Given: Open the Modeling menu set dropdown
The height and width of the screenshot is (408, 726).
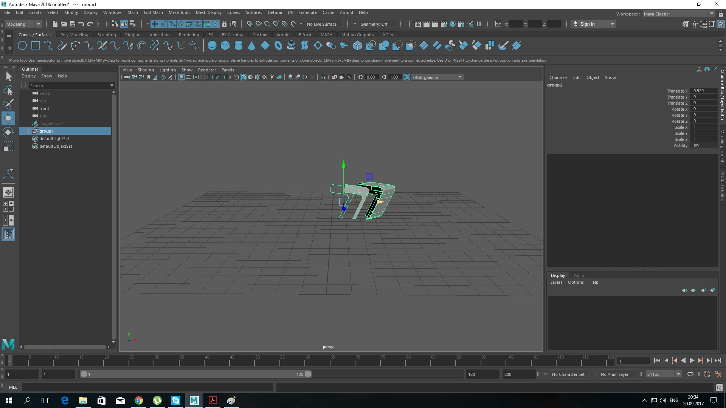Looking at the screenshot, I should pos(23,24).
